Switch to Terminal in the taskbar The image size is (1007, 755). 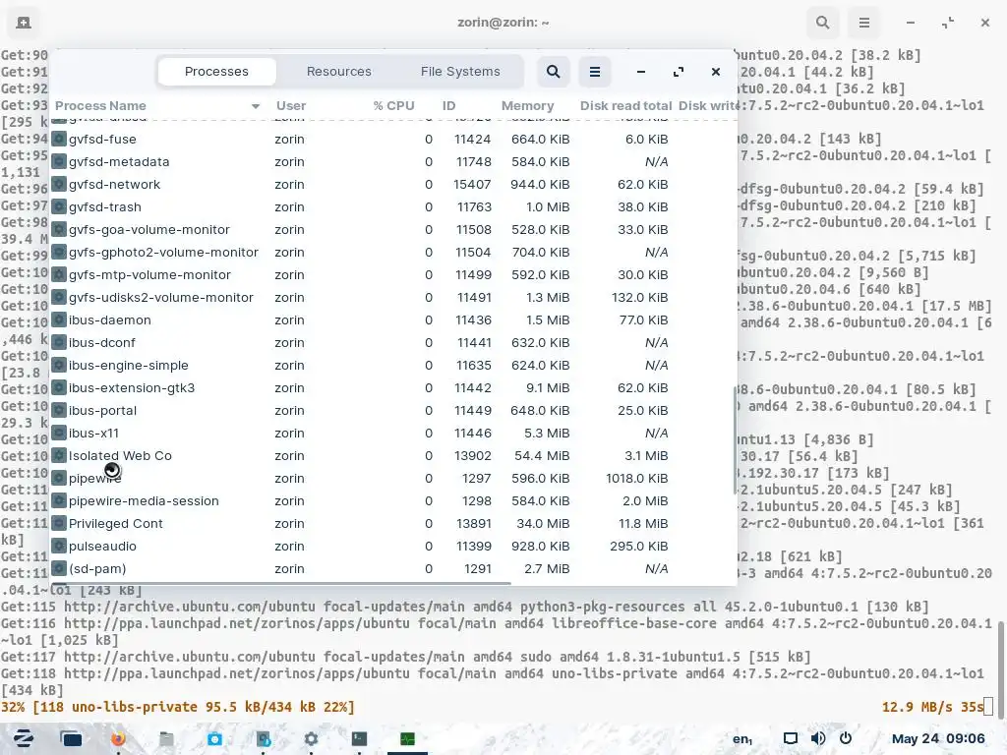pyautogui.click(x=359, y=739)
